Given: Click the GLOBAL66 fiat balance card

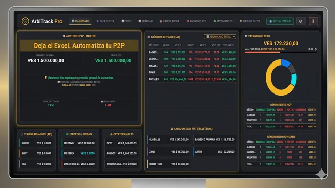Looking at the screenshot, I should 169,140.
